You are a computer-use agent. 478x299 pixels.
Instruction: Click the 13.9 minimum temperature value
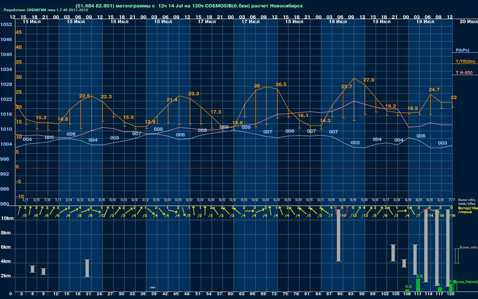(x=150, y=122)
